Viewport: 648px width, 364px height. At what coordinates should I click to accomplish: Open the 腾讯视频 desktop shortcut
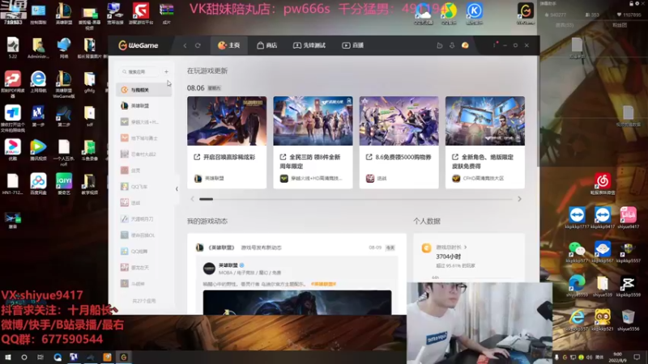(38, 150)
